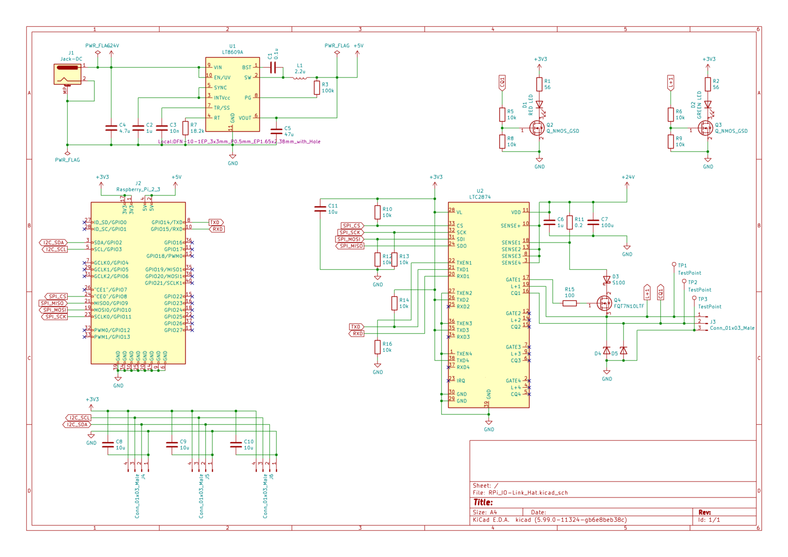
Task: Select the Raspberry_Pi_2_3 connector J2
Action: [139, 282]
